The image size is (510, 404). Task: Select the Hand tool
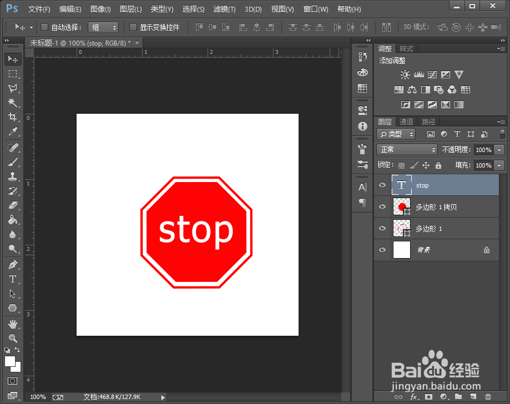[13, 324]
